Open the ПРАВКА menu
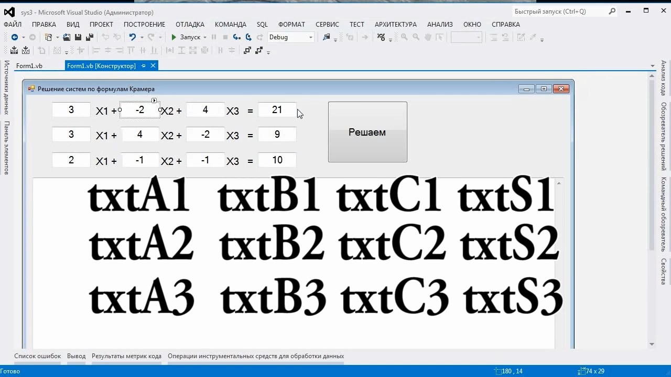 44,25
